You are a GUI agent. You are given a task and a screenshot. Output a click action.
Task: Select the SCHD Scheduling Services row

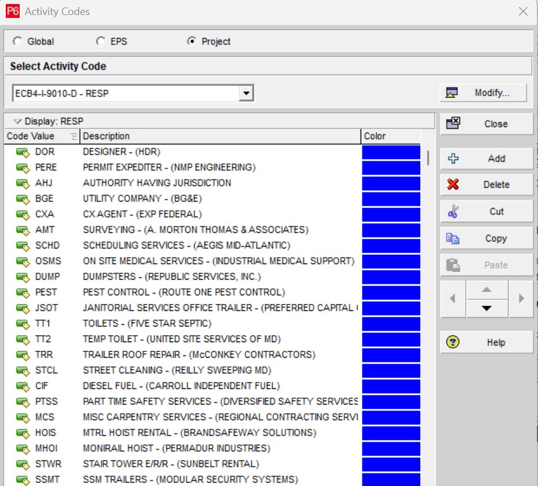tap(186, 246)
